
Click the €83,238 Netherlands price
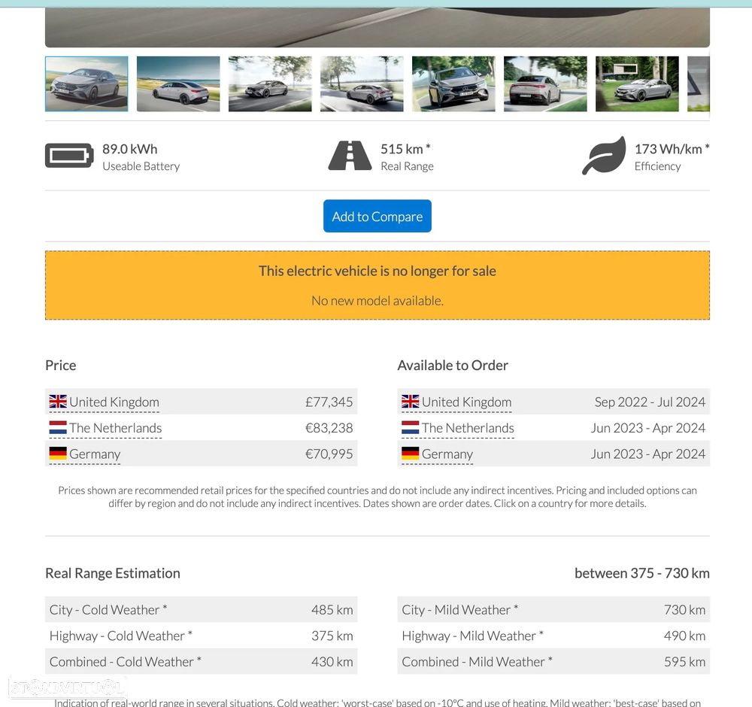(x=329, y=428)
